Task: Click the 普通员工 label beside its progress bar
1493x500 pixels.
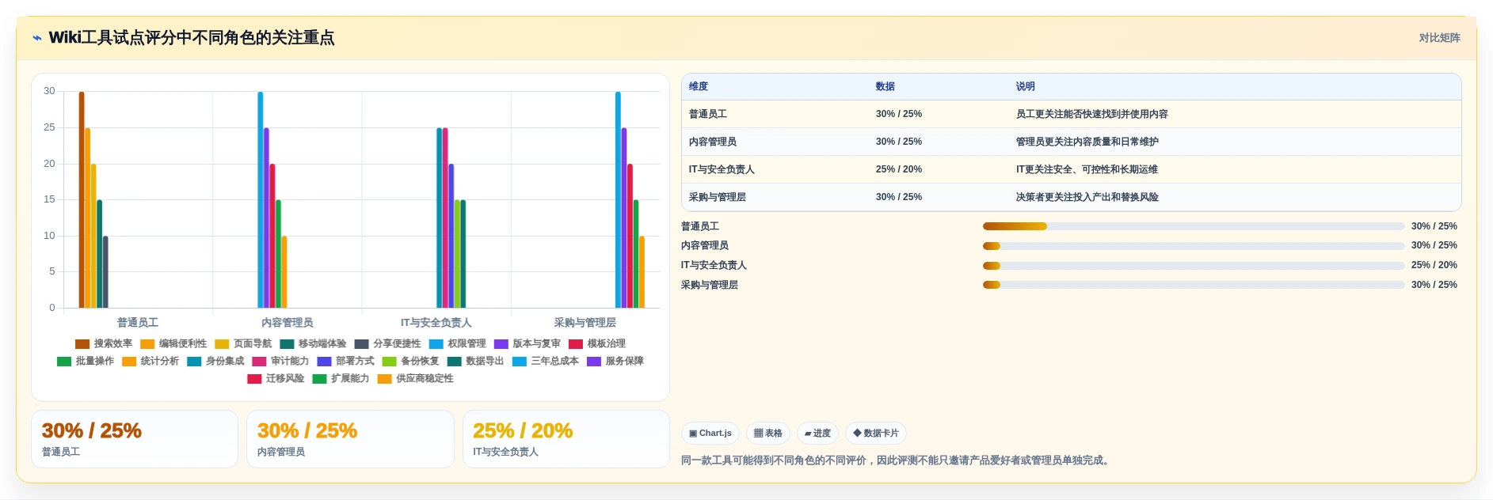Action: [700, 227]
